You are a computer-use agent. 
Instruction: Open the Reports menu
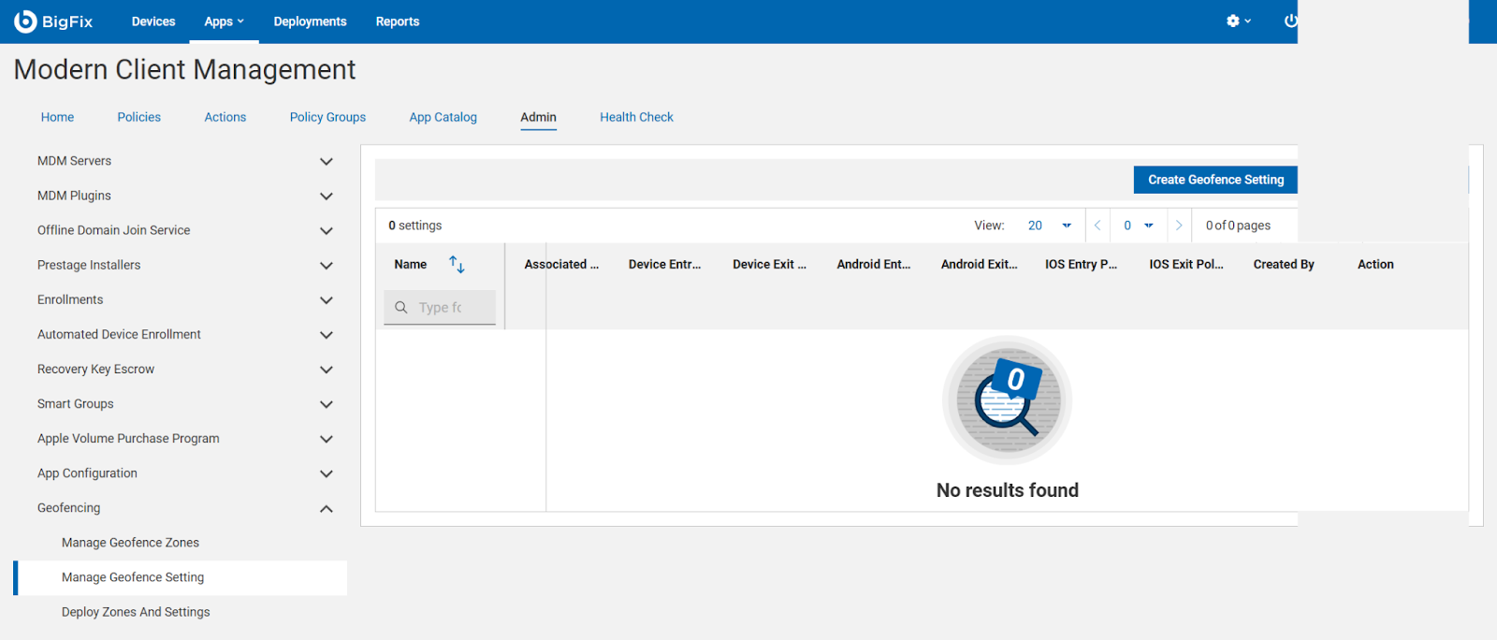click(x=398, y=22)
